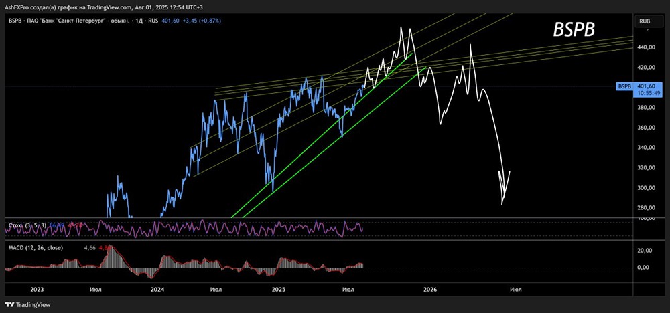Select the MACD (12, 26, close) indicator label
Screen dimensions: 670x313
point(36,247)
